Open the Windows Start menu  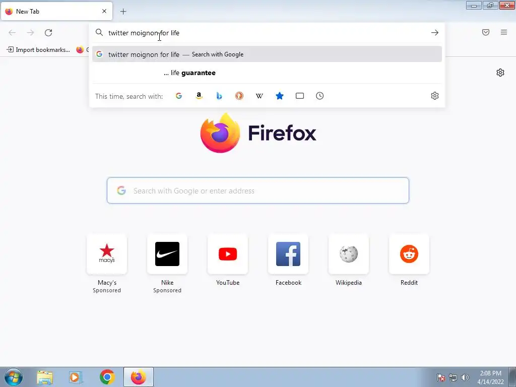[x=14, y=377]
